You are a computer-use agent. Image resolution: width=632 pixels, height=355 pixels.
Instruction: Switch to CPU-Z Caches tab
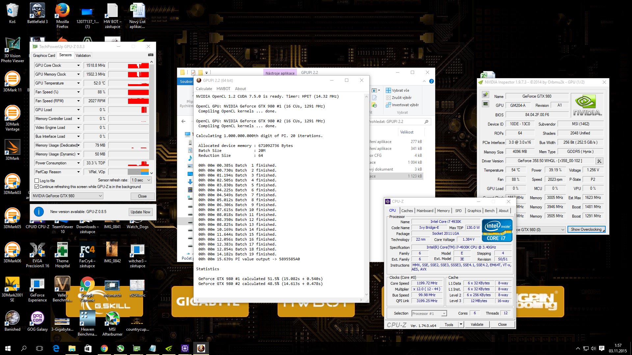pos(407,211)
